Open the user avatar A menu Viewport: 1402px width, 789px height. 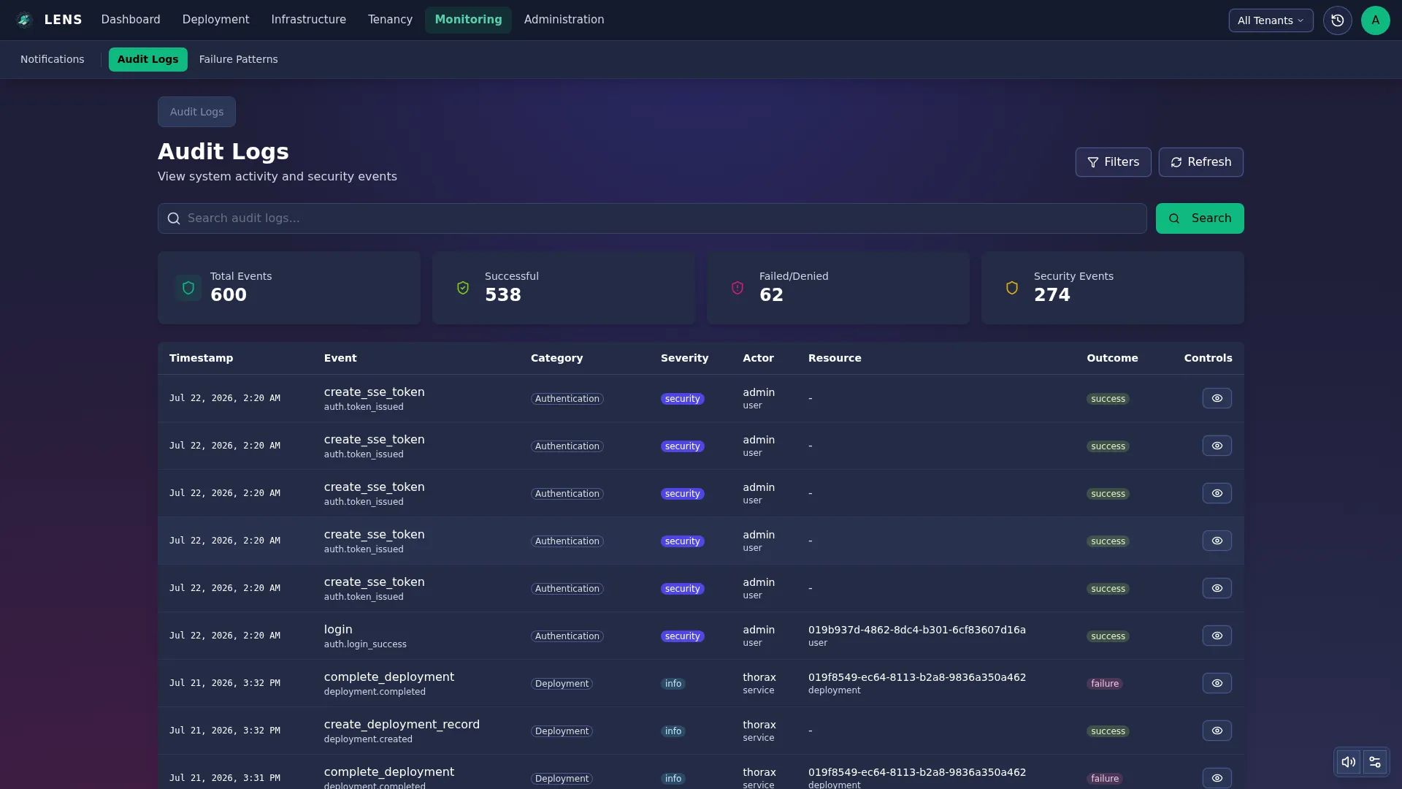[x=1375, y=20]
